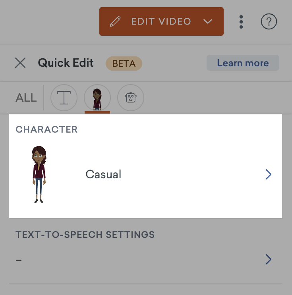292x295 pixels.
Task: Select the character filter icon
Action: point(97,97)
